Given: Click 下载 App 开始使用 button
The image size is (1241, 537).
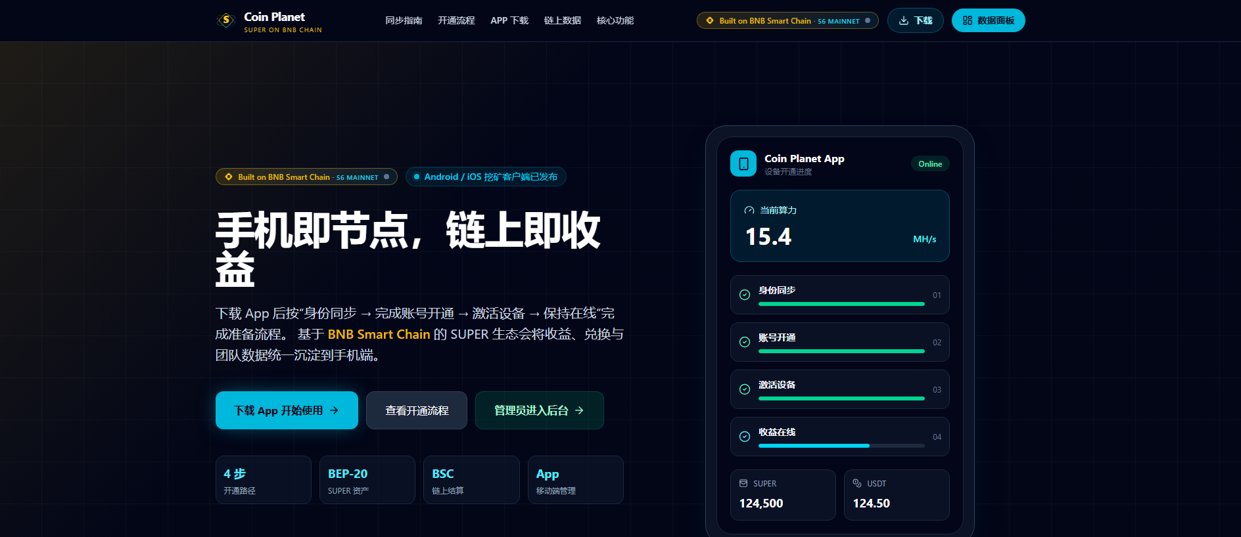Looking at the screenshot, I should (x=287, y=410).
